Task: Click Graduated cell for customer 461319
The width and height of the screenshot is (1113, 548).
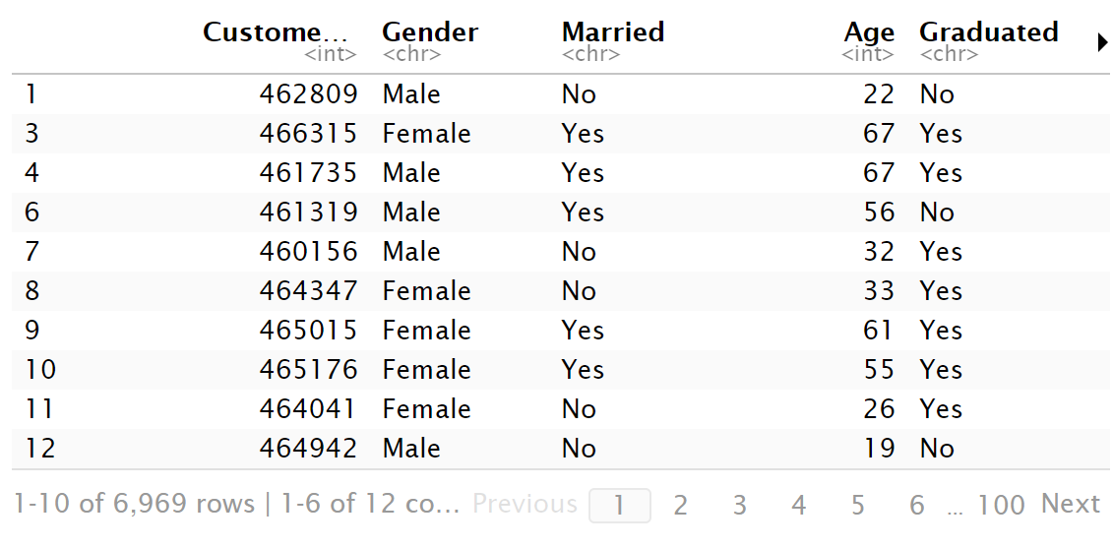Action: 937,213
